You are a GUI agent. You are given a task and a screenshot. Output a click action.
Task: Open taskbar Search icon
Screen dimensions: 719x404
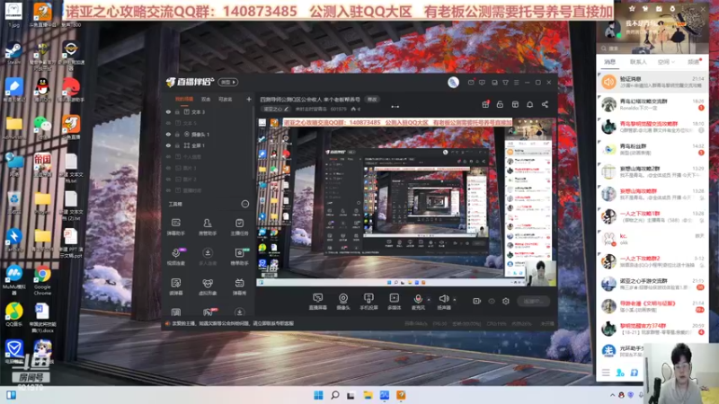click(x=334, y=395)
